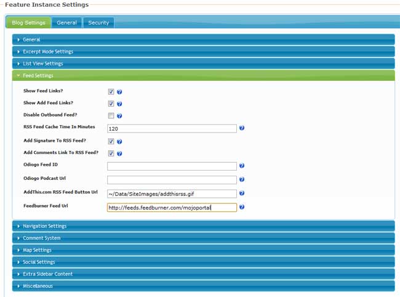Open help for Disable Outbound Feed
The height and width of the screenshot is (297, 400).
coord(119,116)
